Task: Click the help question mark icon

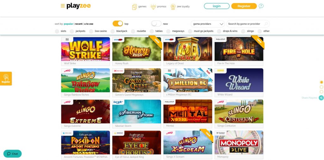Action: [x=261, y=6]
